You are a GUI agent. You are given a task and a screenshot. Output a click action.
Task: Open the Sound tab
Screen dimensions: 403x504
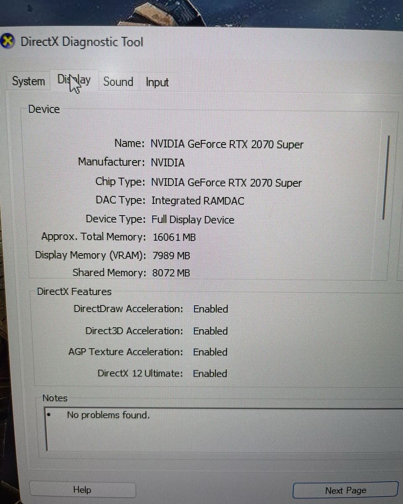point(118,81)
